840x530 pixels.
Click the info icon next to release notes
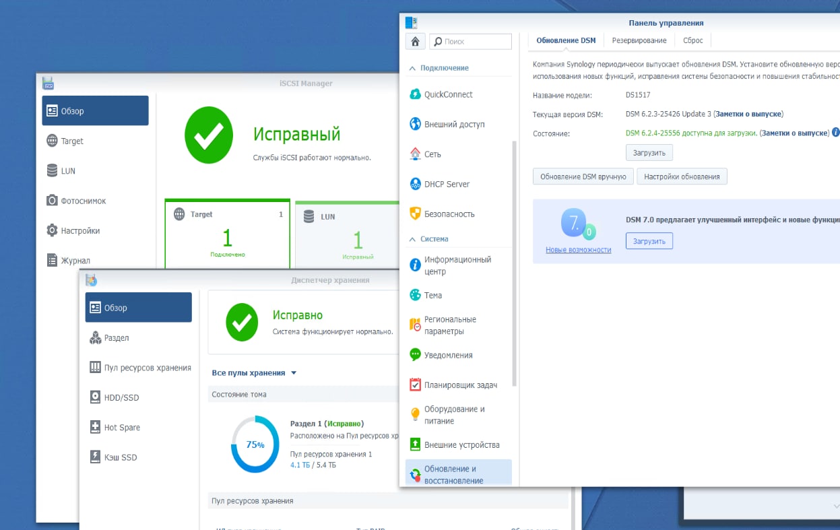click(835, 133)
